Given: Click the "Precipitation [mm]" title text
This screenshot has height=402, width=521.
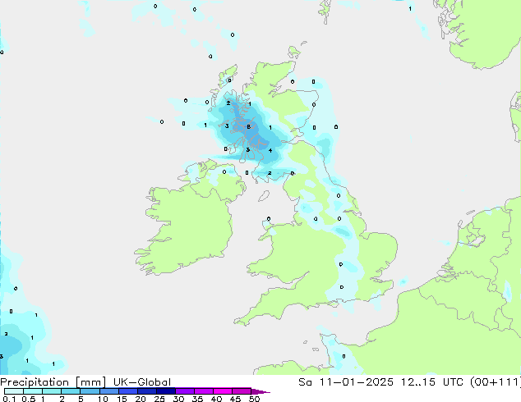Looking at the screenshot, I should (53, 382).
